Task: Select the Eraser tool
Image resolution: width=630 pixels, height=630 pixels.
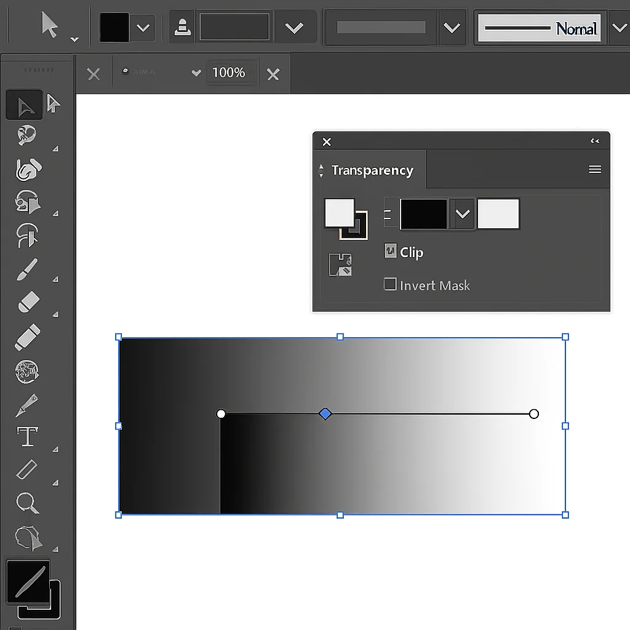Action: point(28,301)
